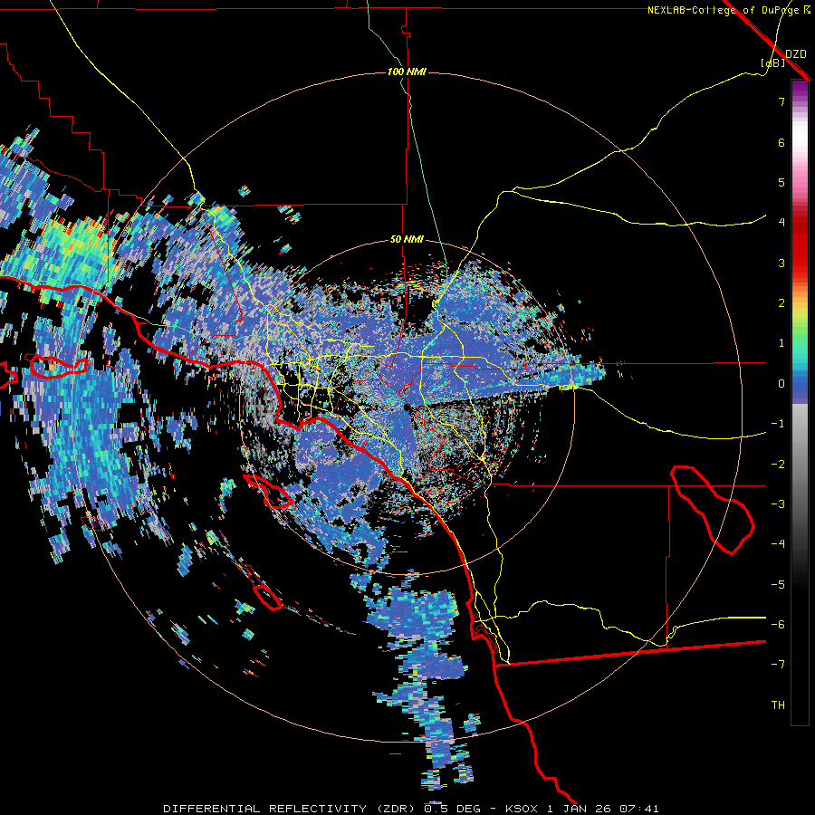Click the 1 value on the color scale
This screenshot has width=815, height=815.
(x=781, y=343)
